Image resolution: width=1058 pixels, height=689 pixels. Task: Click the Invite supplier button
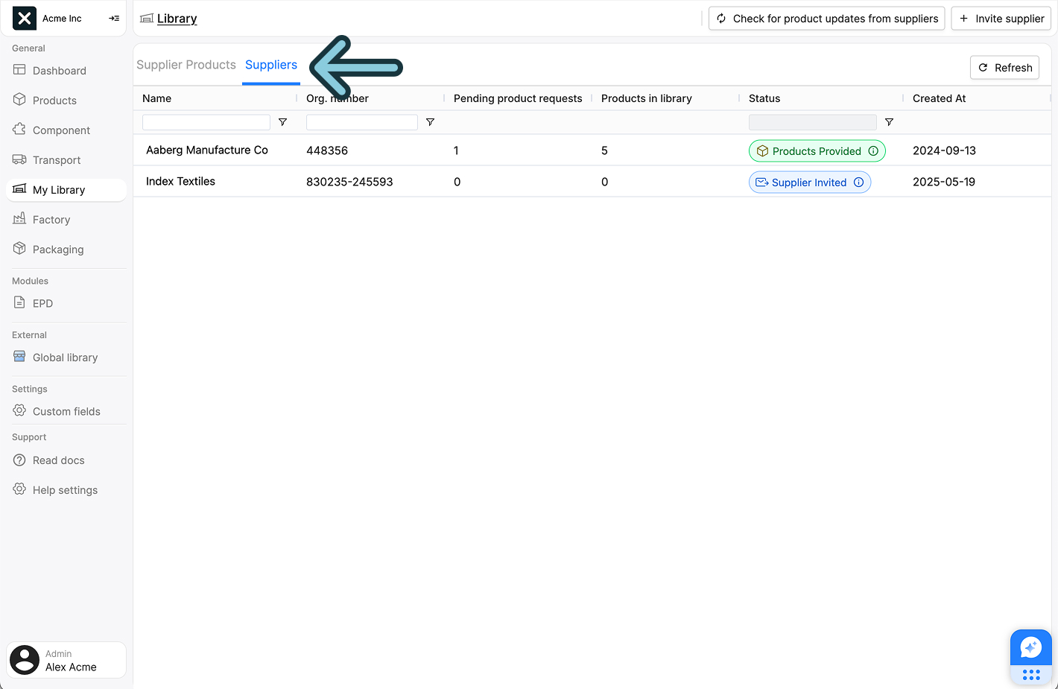(1001, 19)
